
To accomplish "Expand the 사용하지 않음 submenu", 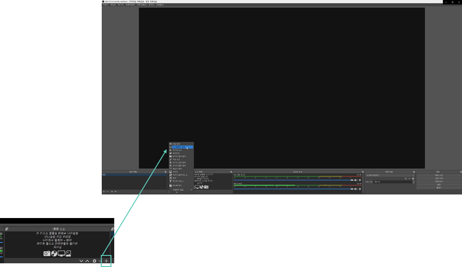I will 181,190.
